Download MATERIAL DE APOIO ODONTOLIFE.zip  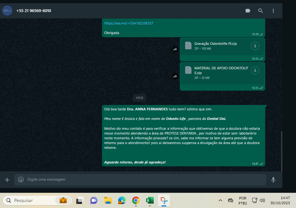255,71
